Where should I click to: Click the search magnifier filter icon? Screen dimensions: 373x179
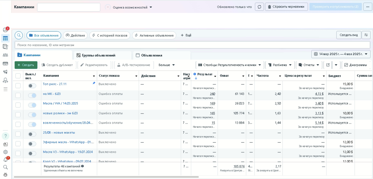pyautogui.click(x=19, y=35)
